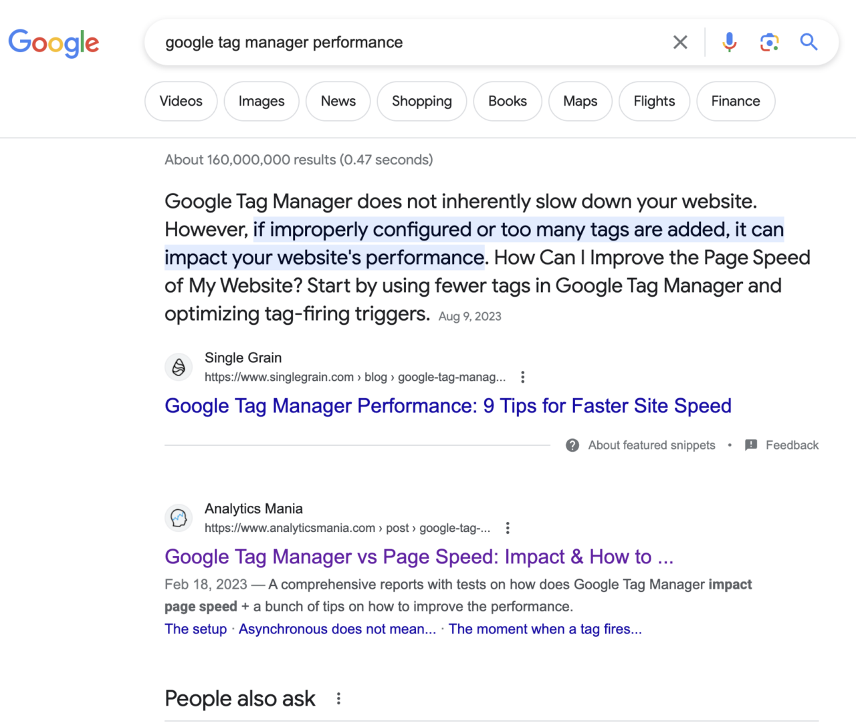Open three-dot menu beside Analytics Mania URL
This screenshot has height=725, width=856.
click(x=508, y=528)
